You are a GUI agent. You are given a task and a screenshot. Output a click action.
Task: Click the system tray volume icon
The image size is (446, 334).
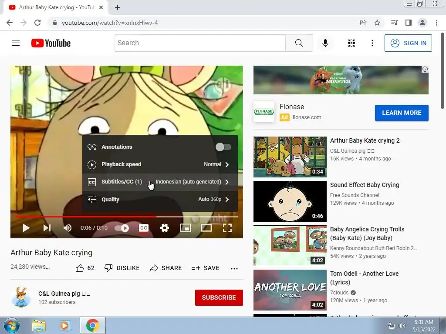coord(402,326)
